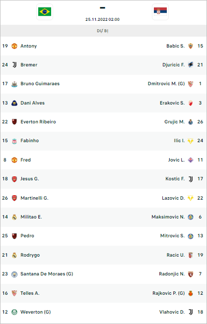Open Dani Alves player link

pyautogui.click(x=32, y=103)
